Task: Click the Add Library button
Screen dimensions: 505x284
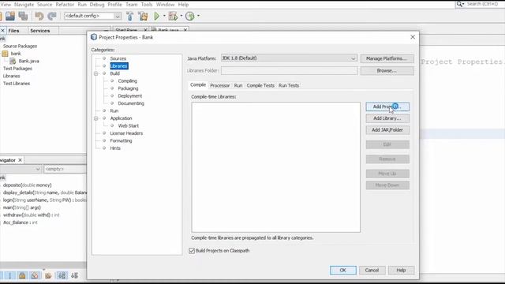Action: [x=387, y=118]
